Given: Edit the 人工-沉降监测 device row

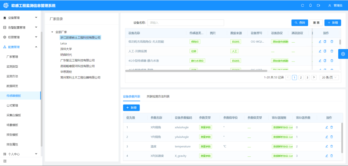Looking at the screenshot, I should (x=320, y=51).
